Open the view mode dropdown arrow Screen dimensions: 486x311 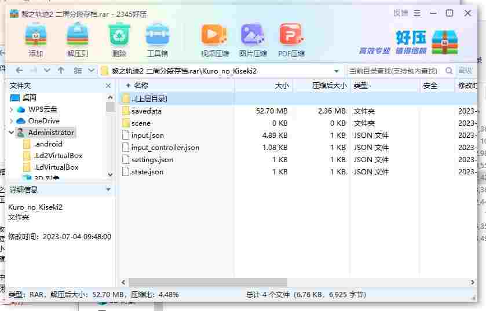[91, 71]
